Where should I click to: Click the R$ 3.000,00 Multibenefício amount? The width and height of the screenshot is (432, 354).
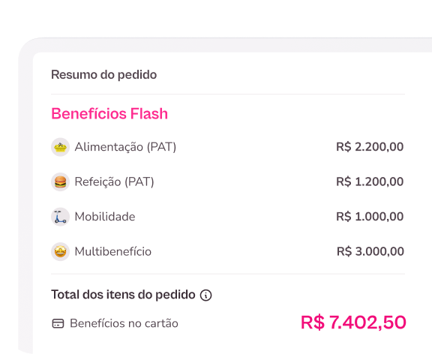370,251
